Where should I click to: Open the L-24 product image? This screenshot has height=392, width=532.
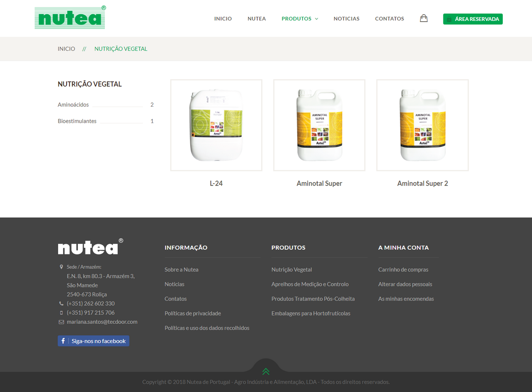(x=216, y=125)
